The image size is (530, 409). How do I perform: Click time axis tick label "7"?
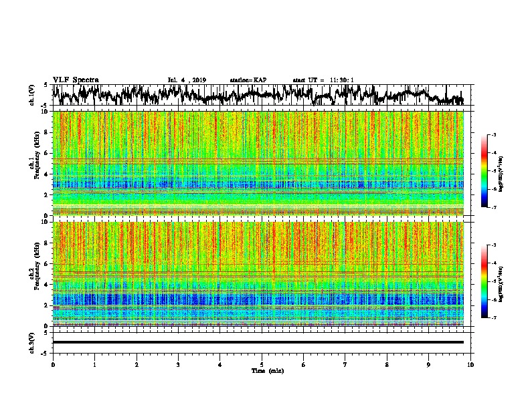pyautogui.click(x=345, y=365)
